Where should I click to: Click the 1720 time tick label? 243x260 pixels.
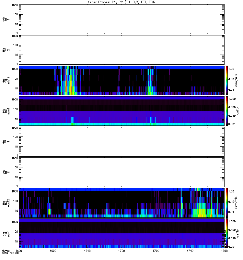point(156,251)
